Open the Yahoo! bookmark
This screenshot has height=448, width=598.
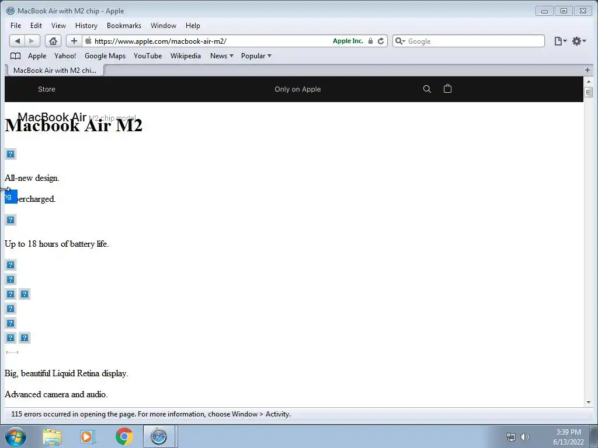(x=65, y=56)
